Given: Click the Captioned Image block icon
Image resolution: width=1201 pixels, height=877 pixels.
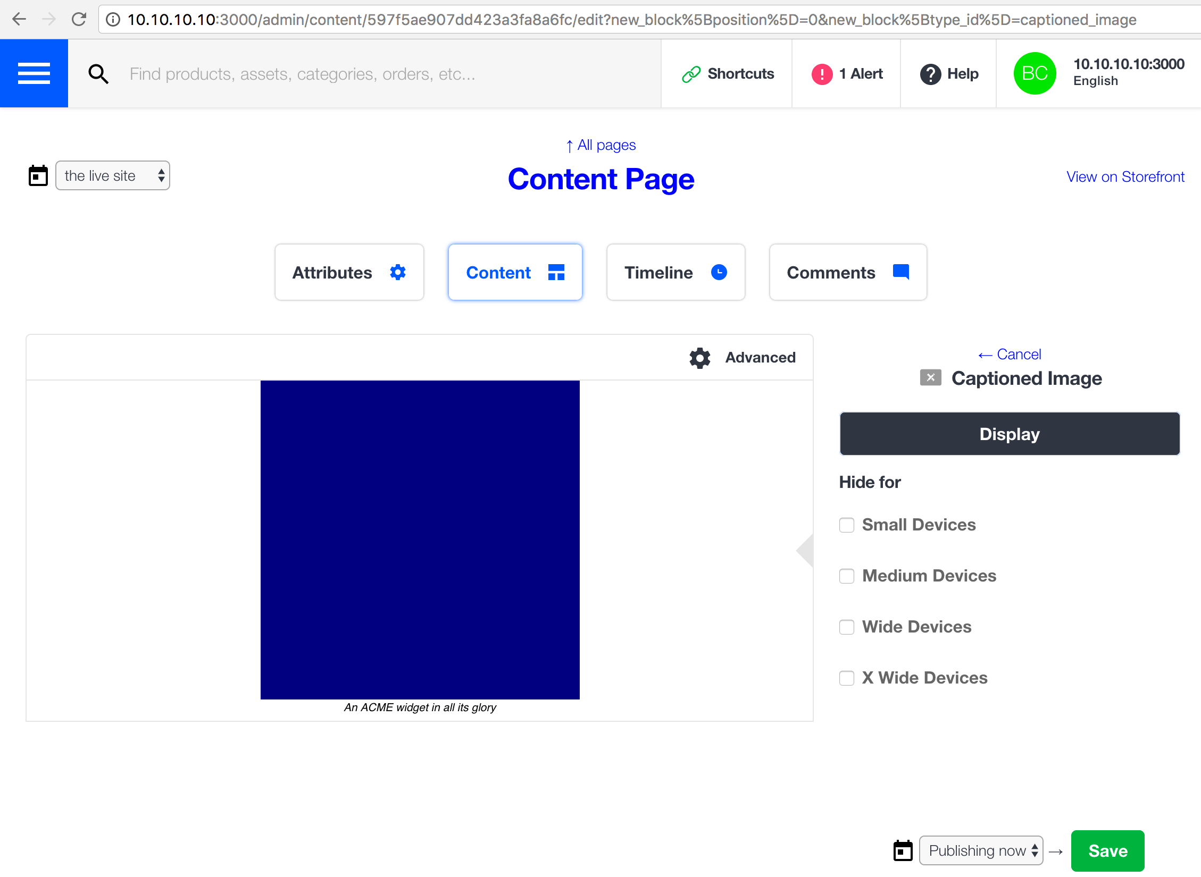Looking at the screenshot, I should click(931, 377).
